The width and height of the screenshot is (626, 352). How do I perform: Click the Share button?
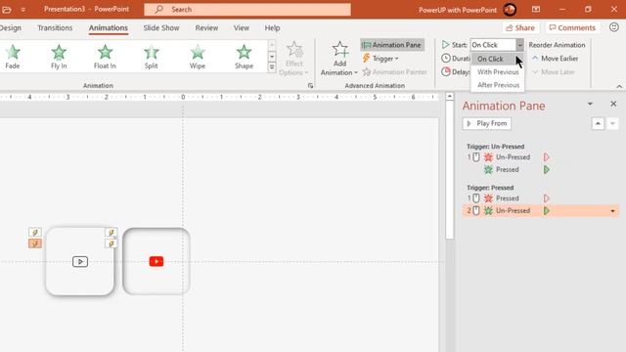tap(520, 27)
